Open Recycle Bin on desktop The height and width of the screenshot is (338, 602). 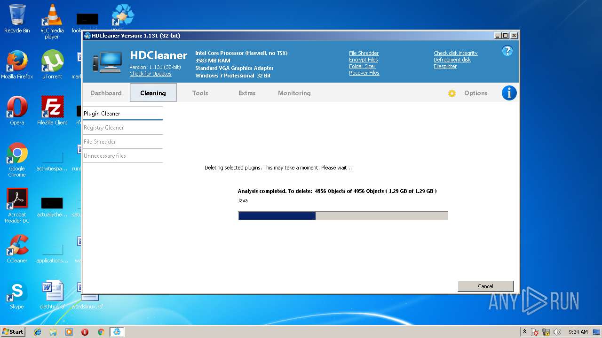coord(17,19)
